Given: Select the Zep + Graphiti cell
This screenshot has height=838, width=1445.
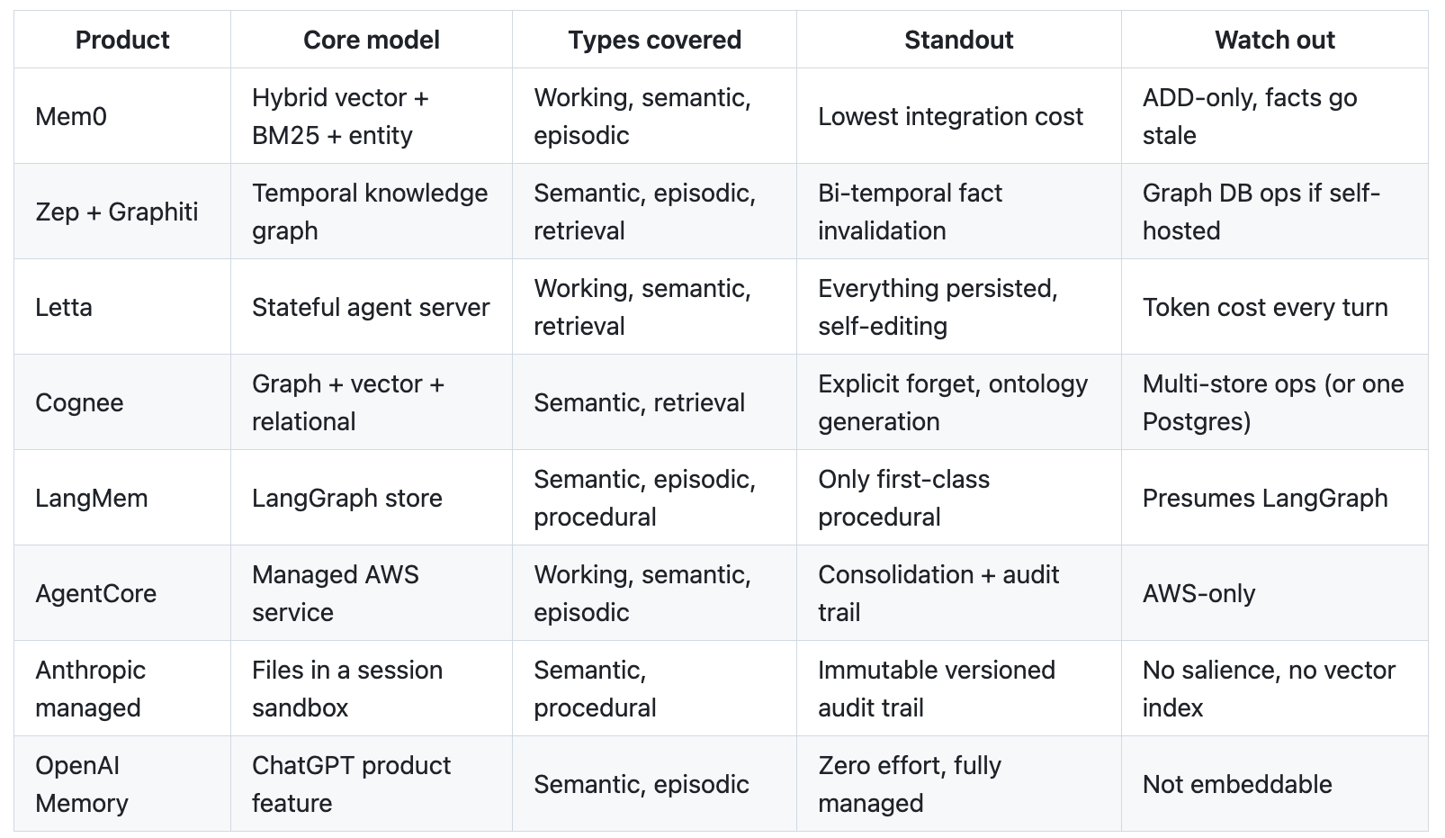Looking at the screenshot, I should click(122, 212).
